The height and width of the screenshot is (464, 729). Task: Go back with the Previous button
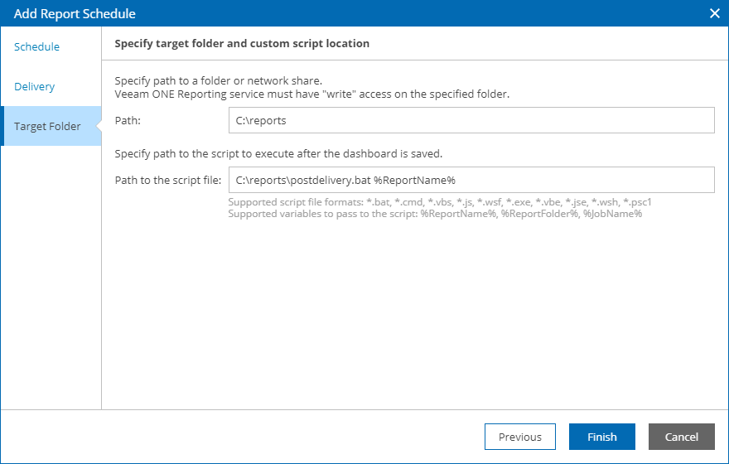point(519,437)
